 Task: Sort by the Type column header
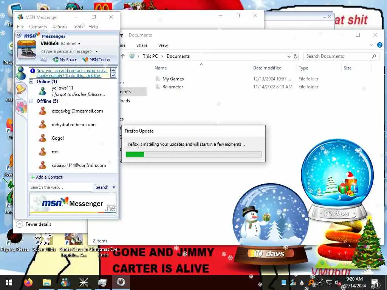303,68
